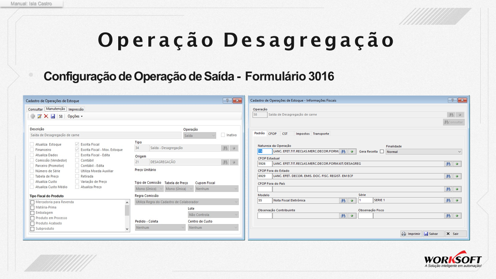The height and width of the screenshot is (279, 496).
Task: Click the floppy disk save icon
Action: pyautogui.click(x=53, y=117)
